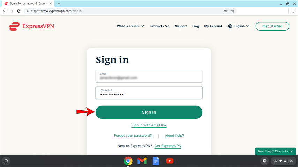Open the Chrome OS launcher circle

tap(6, 161)
